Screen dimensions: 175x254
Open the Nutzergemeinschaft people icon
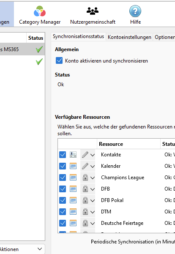point(93,11)
